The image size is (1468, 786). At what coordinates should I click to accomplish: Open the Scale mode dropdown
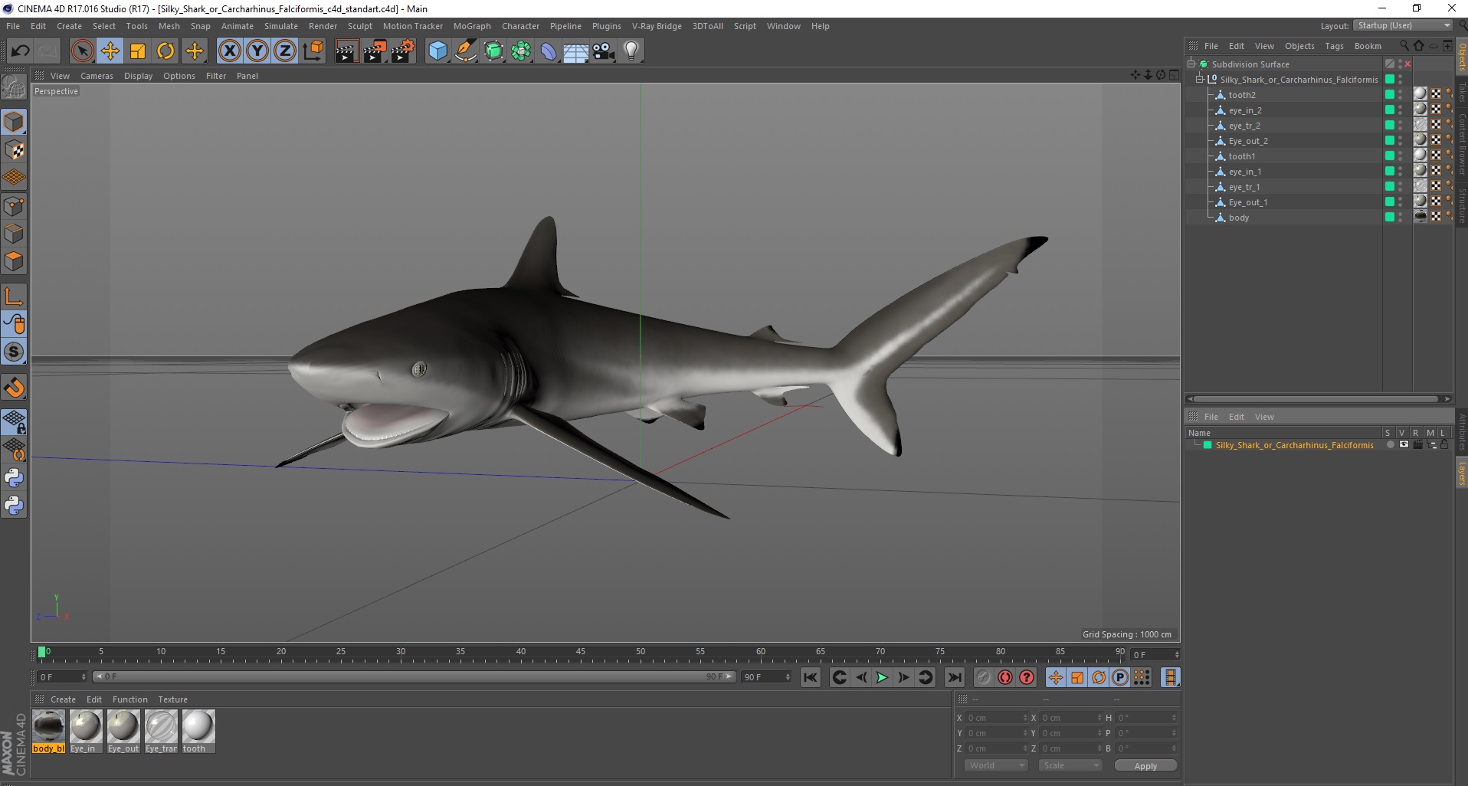(1070, 765)
